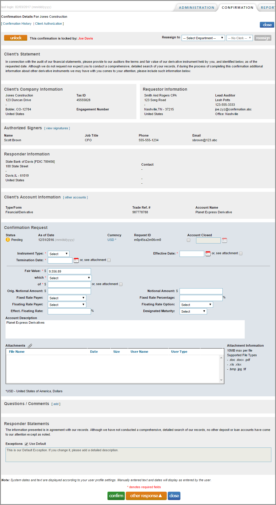276x505 pixels.
Task: Select the Confirmation tab
Action: tap(237, 8)
